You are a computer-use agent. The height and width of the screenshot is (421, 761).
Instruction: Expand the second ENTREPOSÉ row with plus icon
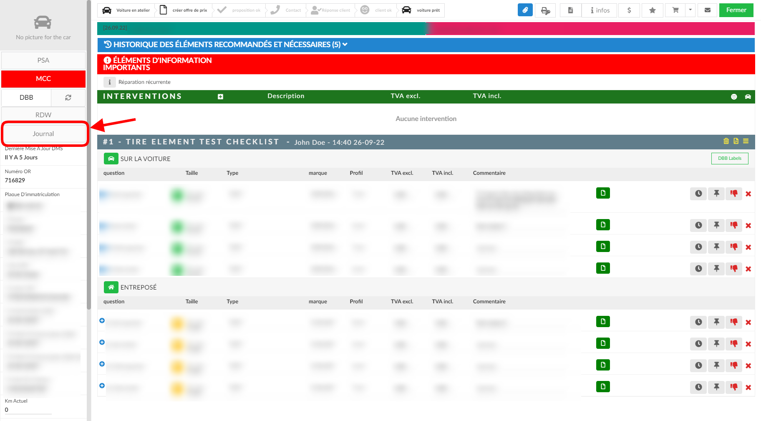(102, 342)
